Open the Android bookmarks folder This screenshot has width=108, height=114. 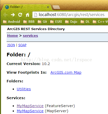[11, 22]
